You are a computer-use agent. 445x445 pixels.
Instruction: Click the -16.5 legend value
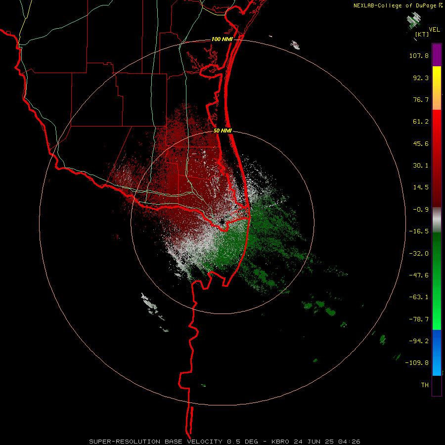(419, 231)
